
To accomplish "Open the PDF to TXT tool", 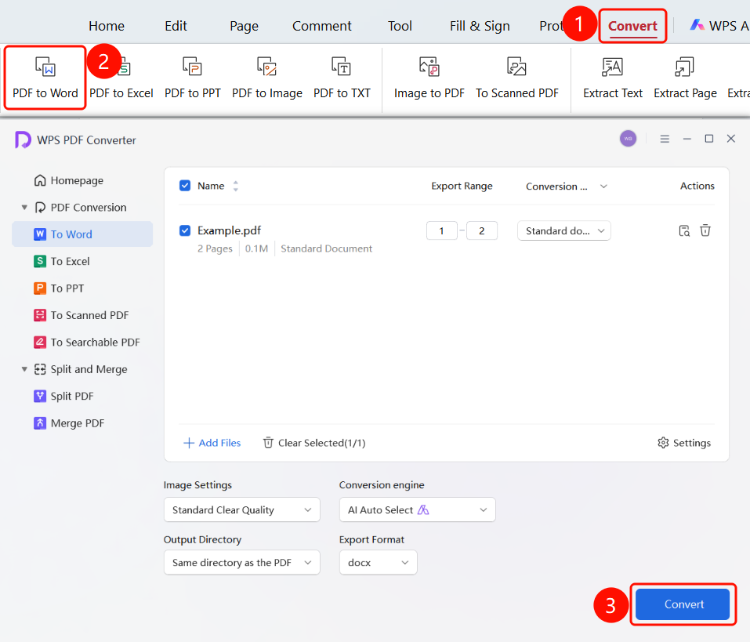I will 342,77.
